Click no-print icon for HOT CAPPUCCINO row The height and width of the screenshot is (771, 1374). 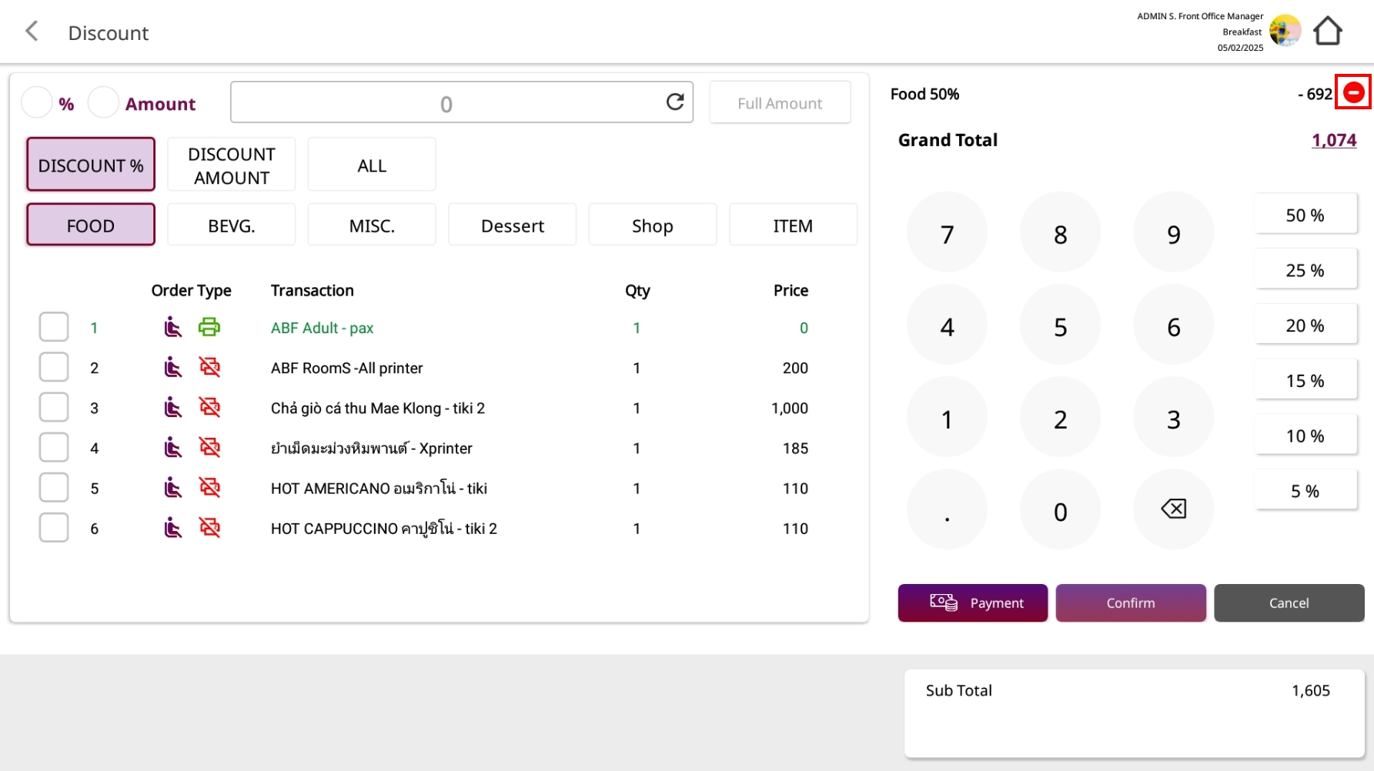(209, 528)
